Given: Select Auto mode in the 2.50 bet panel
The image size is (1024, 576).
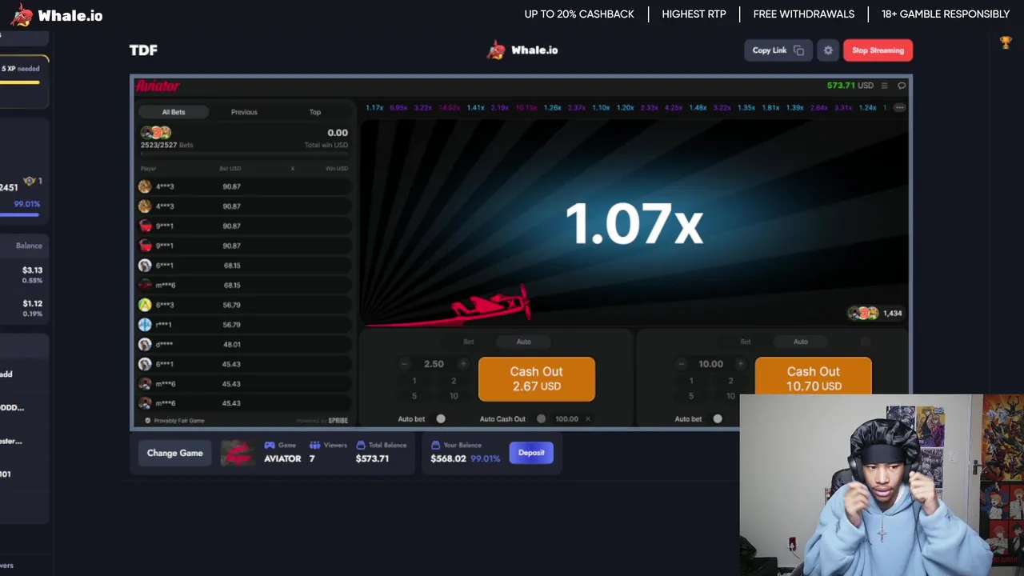Looking at the screenshot, I should pyautogui.click(x=523, y=342).
